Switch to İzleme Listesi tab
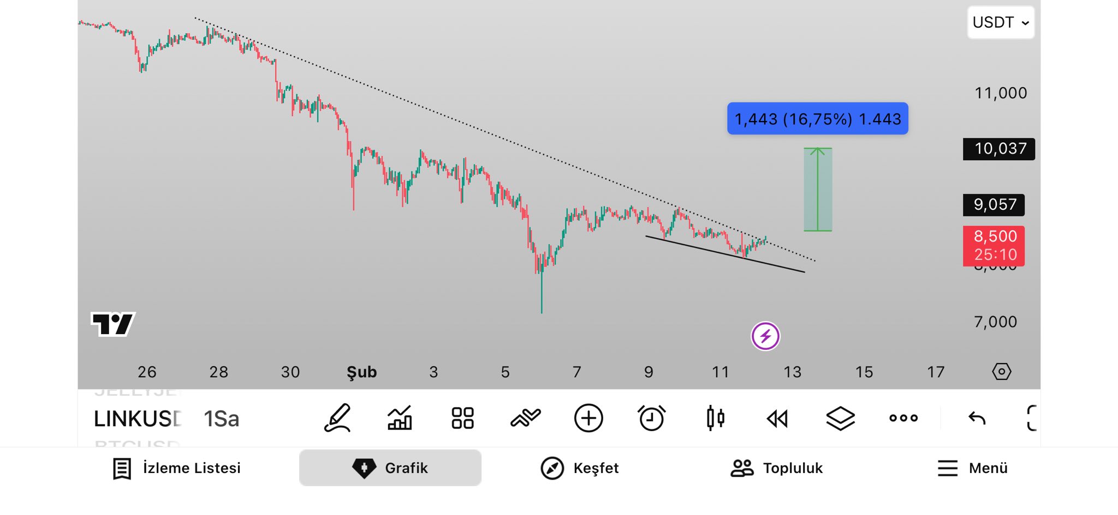This screenshot has height=515, width=1118. pos(177,468)
